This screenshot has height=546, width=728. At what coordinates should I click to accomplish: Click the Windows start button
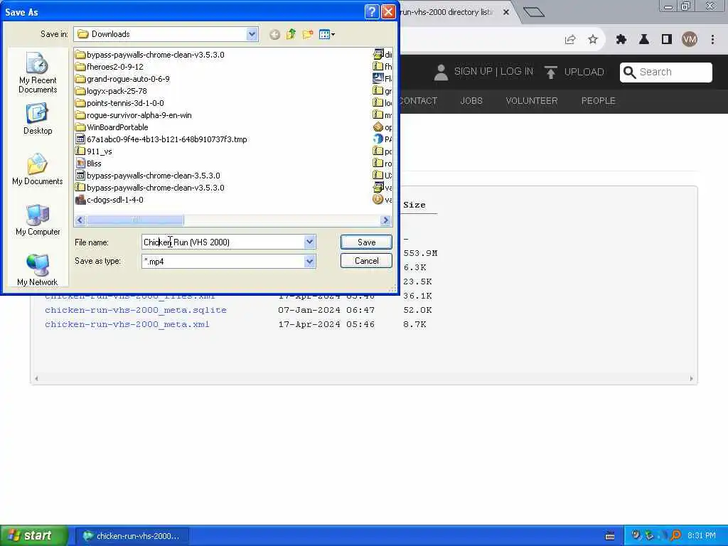[34, 535]
